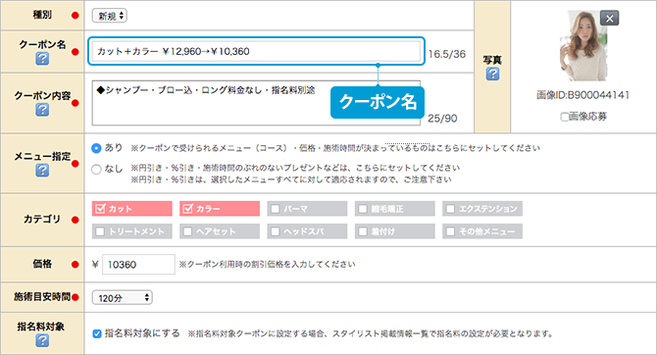Image resolution: width=657 pixels, height=355 pixels.
Task: Click the 施術目安時間 row label
Action: pos(42,297)
